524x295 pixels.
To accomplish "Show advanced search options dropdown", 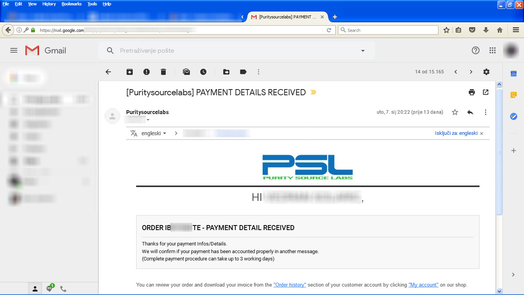I will tap(363, 51).
